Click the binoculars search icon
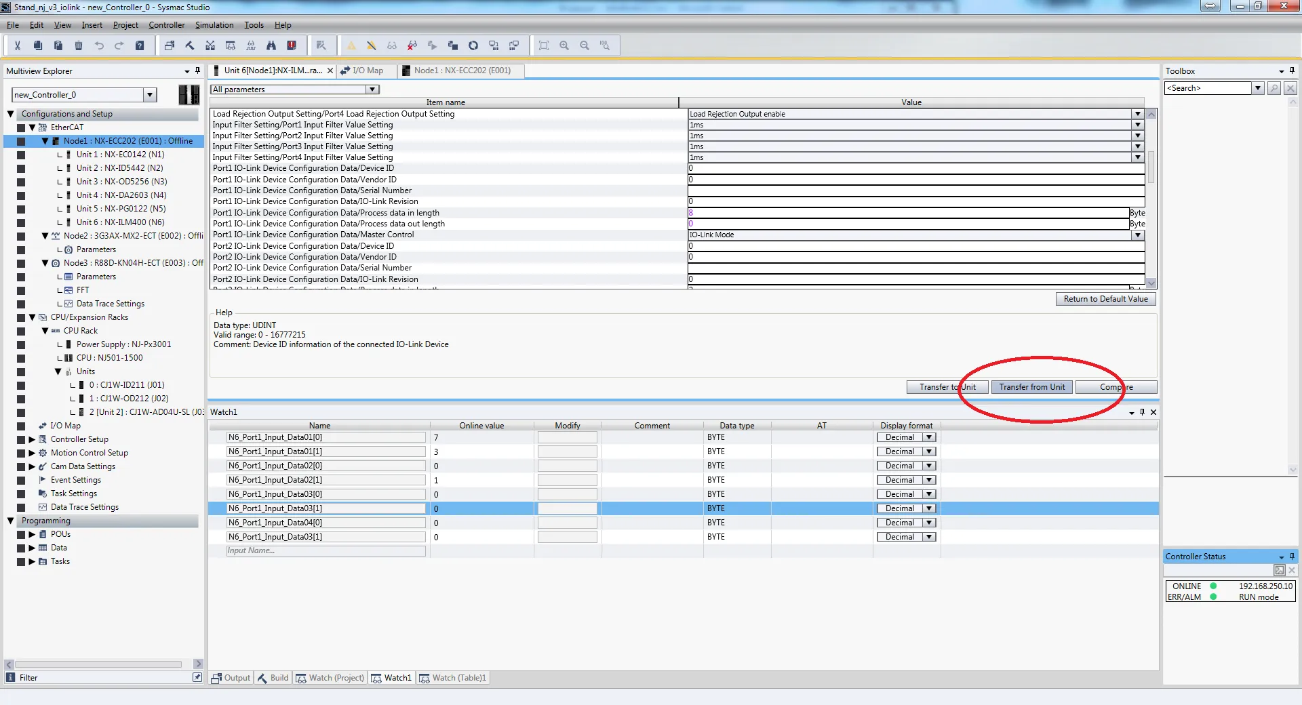1302x705 pixels. (x=271, y=45)
